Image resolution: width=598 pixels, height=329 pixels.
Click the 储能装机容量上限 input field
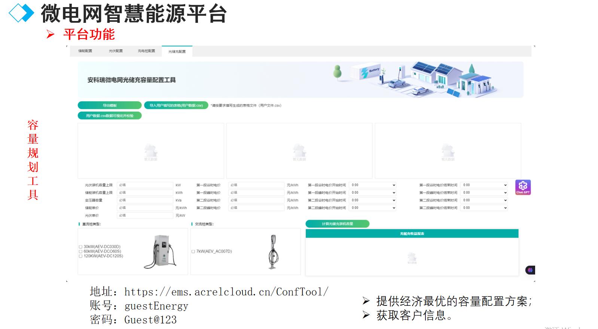point(145,193)
